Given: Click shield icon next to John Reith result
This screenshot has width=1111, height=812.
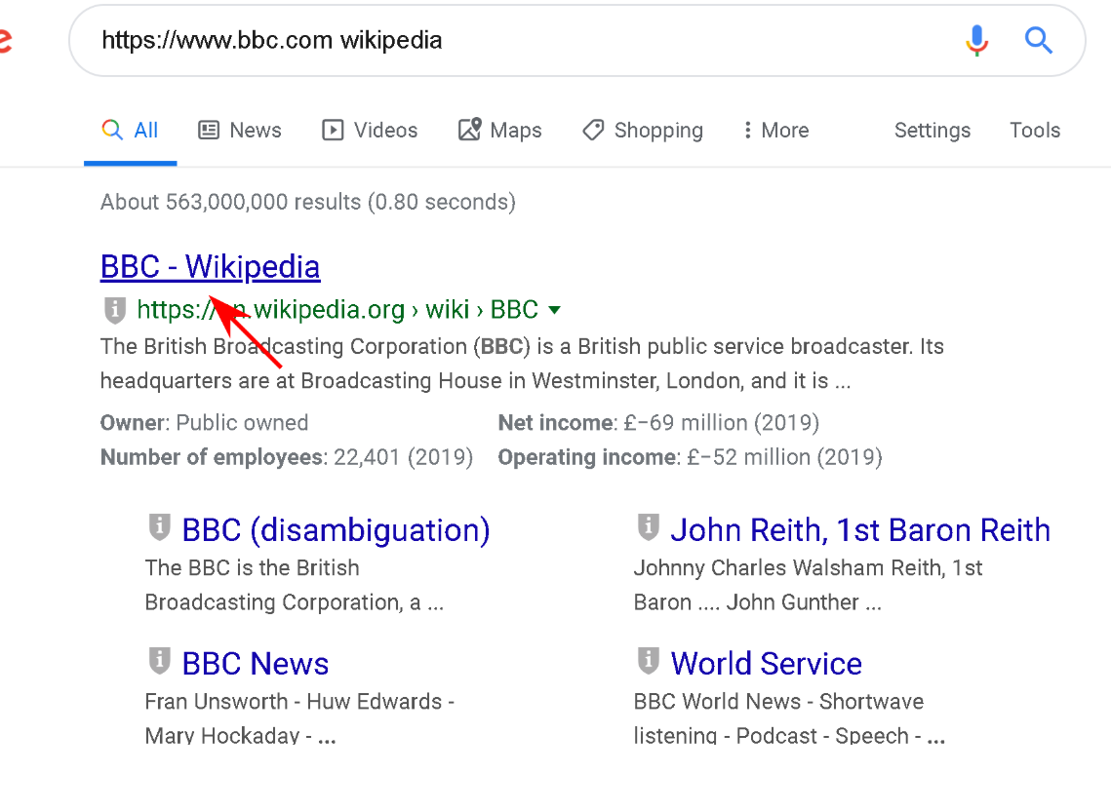Looking at the screenshot, I should pyautogui.click(x=648, y=528).
